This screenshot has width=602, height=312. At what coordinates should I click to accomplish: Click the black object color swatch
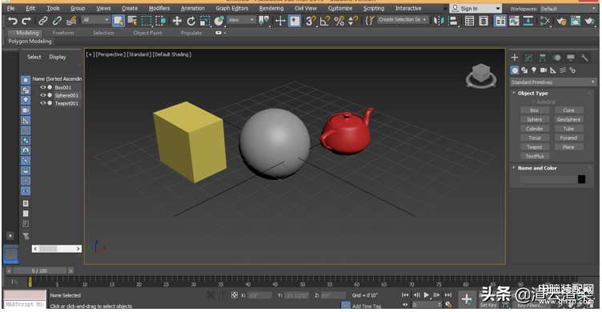point(582,179)
